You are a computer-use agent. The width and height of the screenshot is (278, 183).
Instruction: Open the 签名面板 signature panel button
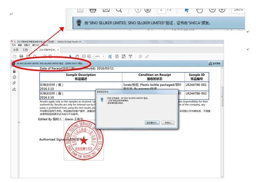[215, 63]
